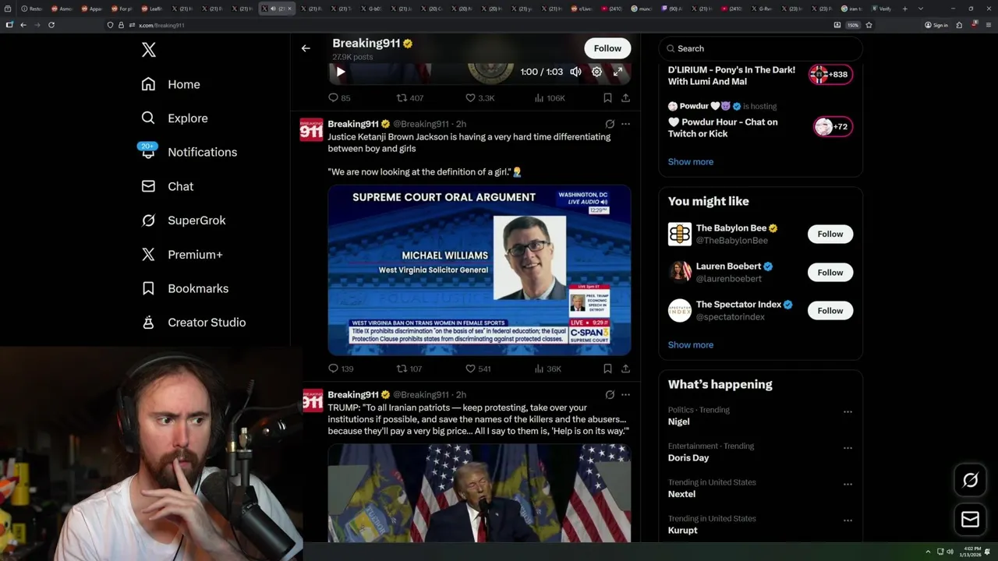Image resolution: width=998 pixels, height=561 pixels.
Task: Open the Home page
Action: tap(171, 84)
